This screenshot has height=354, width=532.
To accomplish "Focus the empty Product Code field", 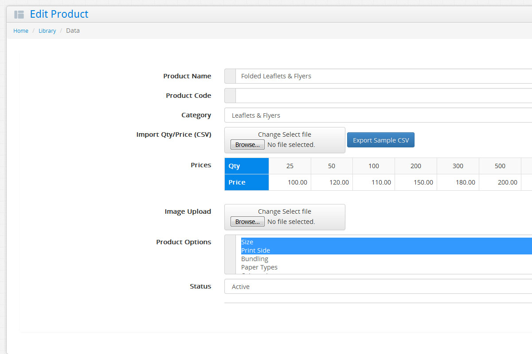I will 381,96.
